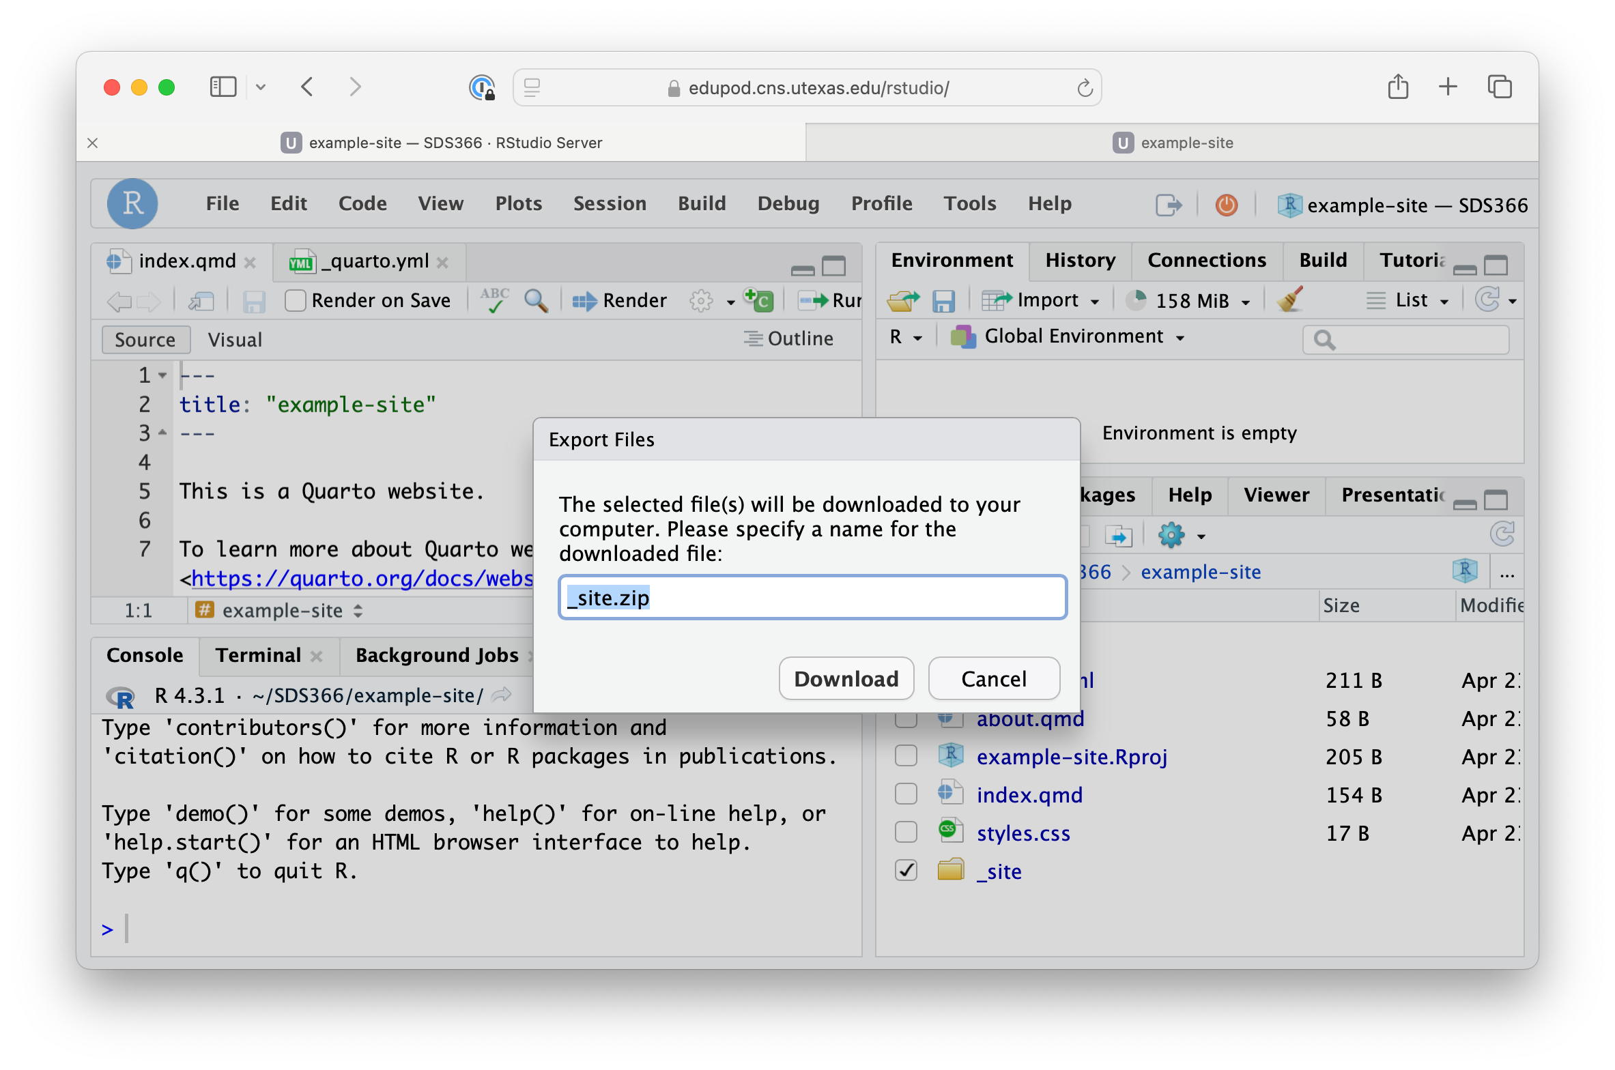The width and height of the screenshot is (1615, 1070).
Task: Click the _site.zip filename field
Action: [x=812, y=598]
